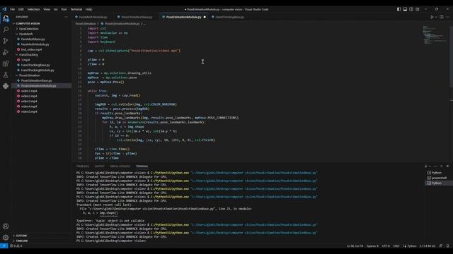Open the Edit menu
The image size is (453, 254).
coord(21,9)
